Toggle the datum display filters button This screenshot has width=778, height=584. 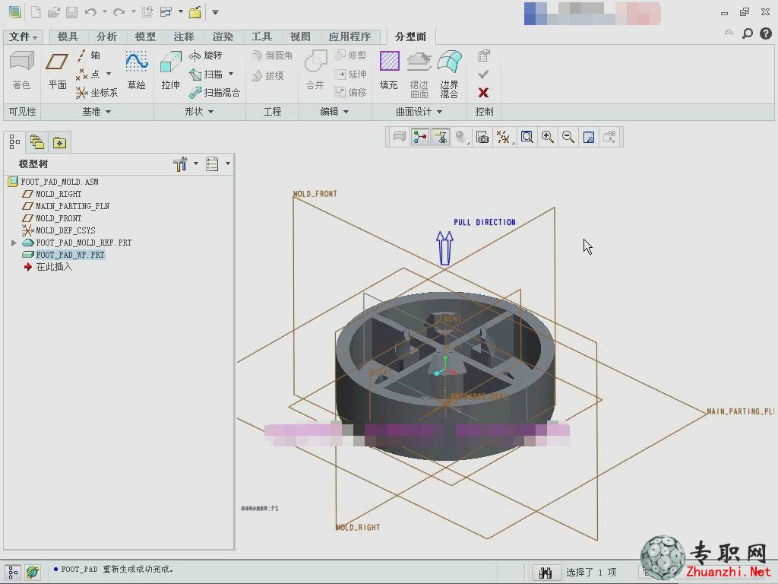pos(503,137)
